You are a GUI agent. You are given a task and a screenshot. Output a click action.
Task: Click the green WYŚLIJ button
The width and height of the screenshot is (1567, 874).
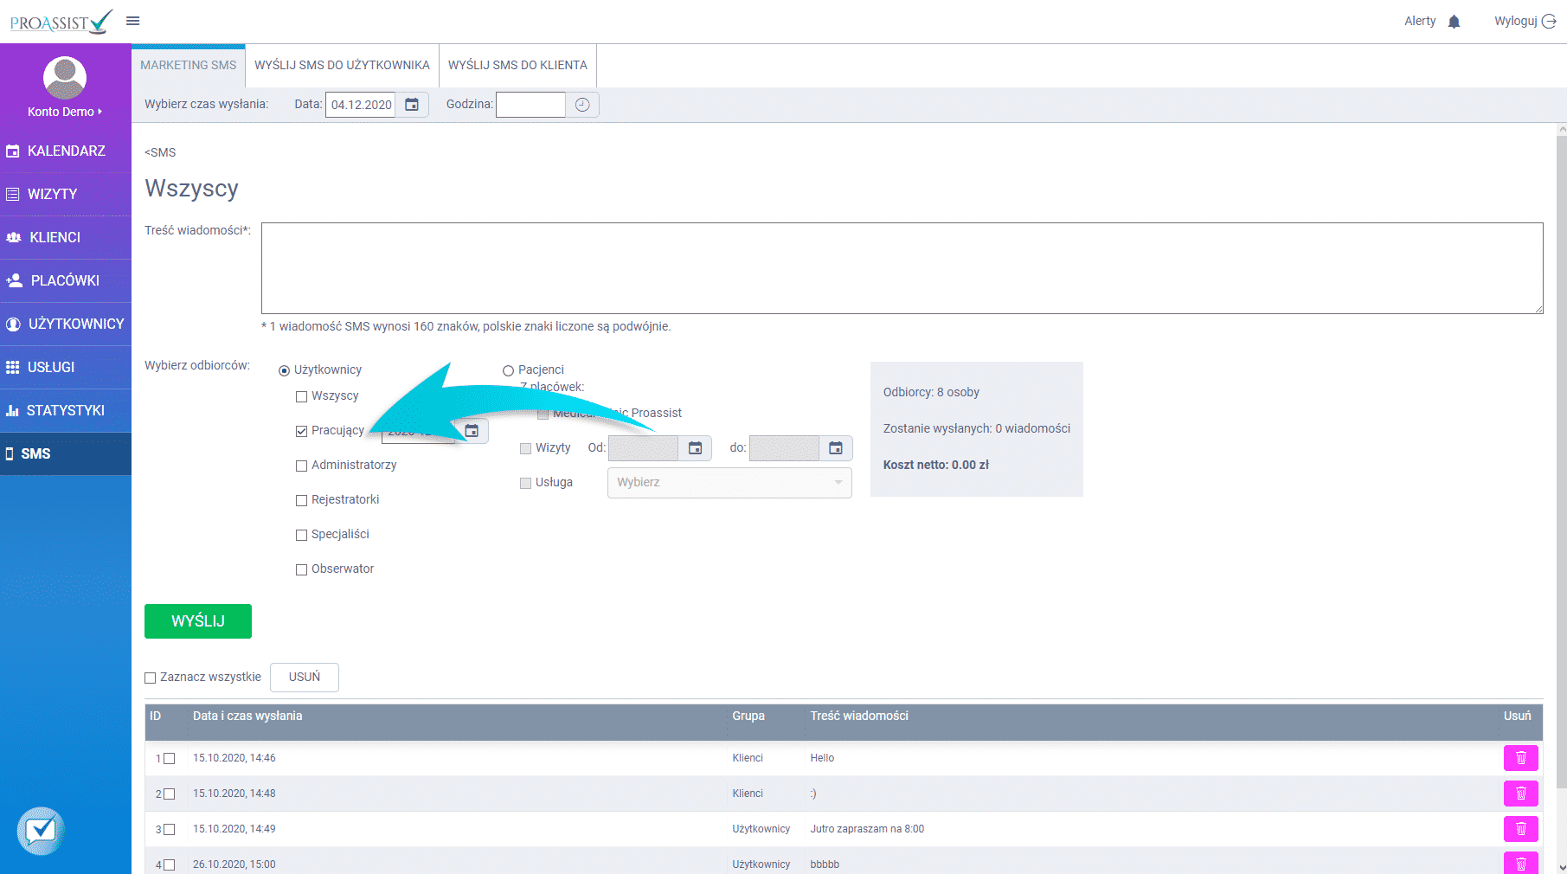pyautogui.click(x=198, y=621)
